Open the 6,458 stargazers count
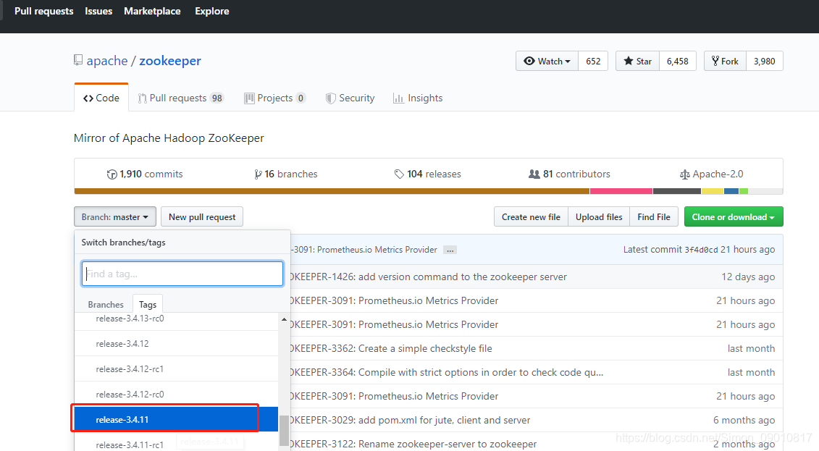 coord(678,61)
